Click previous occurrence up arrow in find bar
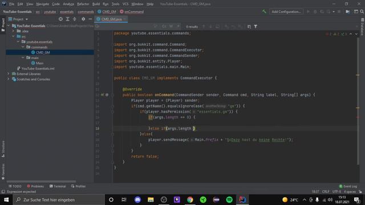Viewport: 365px width, 205px height. coord(204,27)
